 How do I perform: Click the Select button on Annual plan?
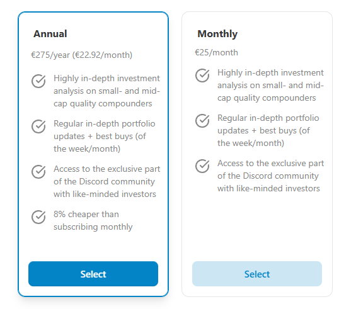[93, 274]
